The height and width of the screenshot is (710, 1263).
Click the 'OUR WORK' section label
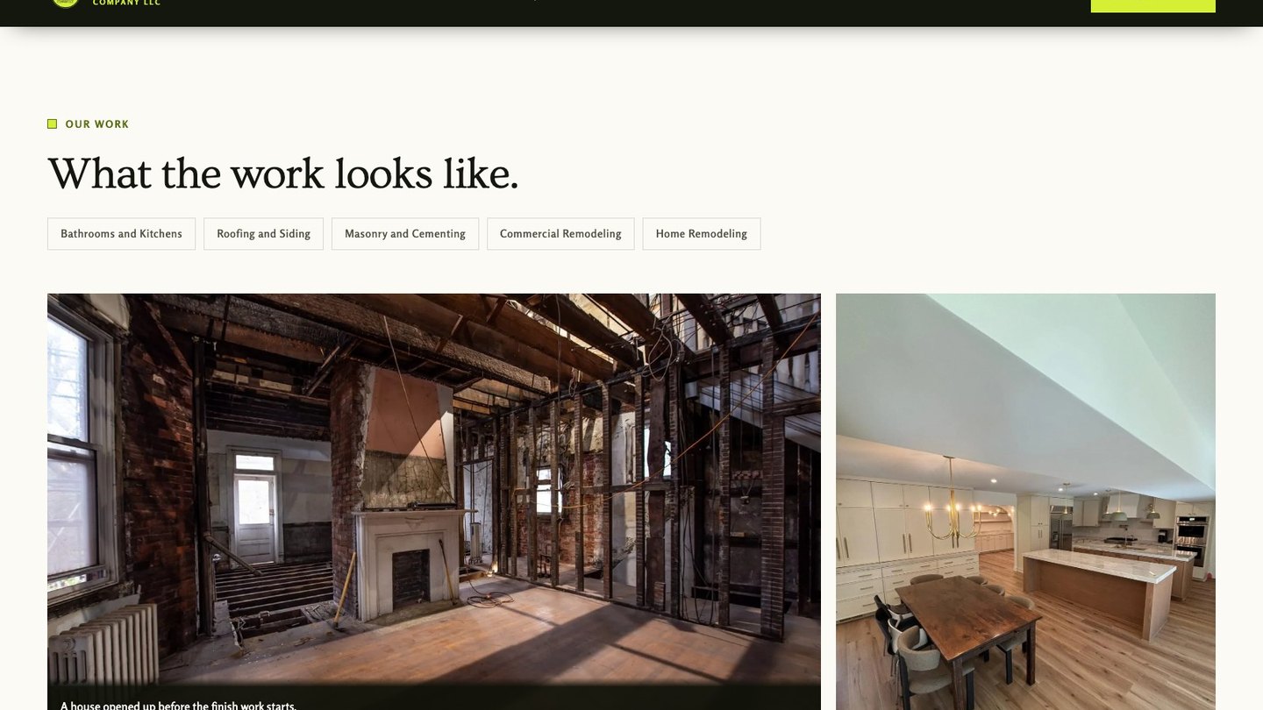click(97, 124)
